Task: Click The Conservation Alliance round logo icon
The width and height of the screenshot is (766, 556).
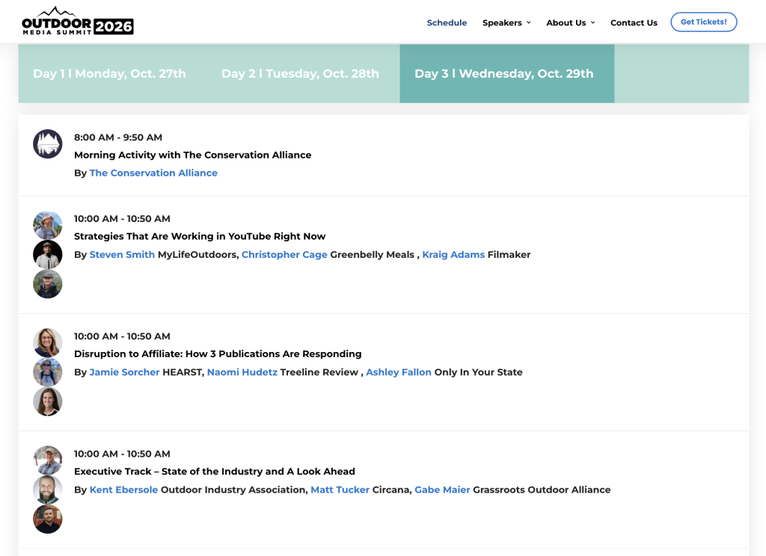Action: (48, 143)
